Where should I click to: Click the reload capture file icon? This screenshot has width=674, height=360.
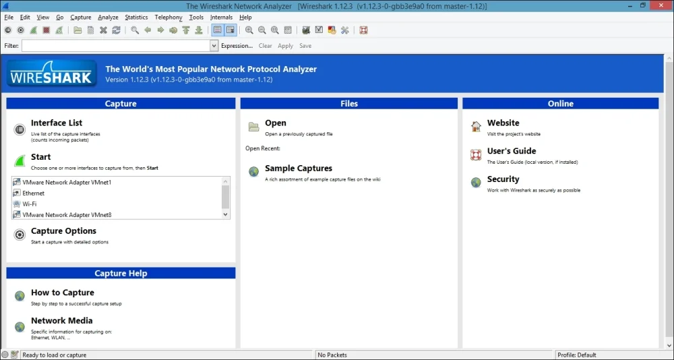pyautogui.click(x=116, y=30)
